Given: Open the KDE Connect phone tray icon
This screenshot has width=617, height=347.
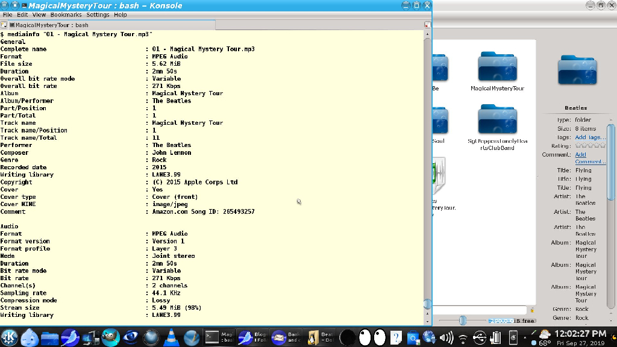Looking at the screenshot, I should point(513,337).
